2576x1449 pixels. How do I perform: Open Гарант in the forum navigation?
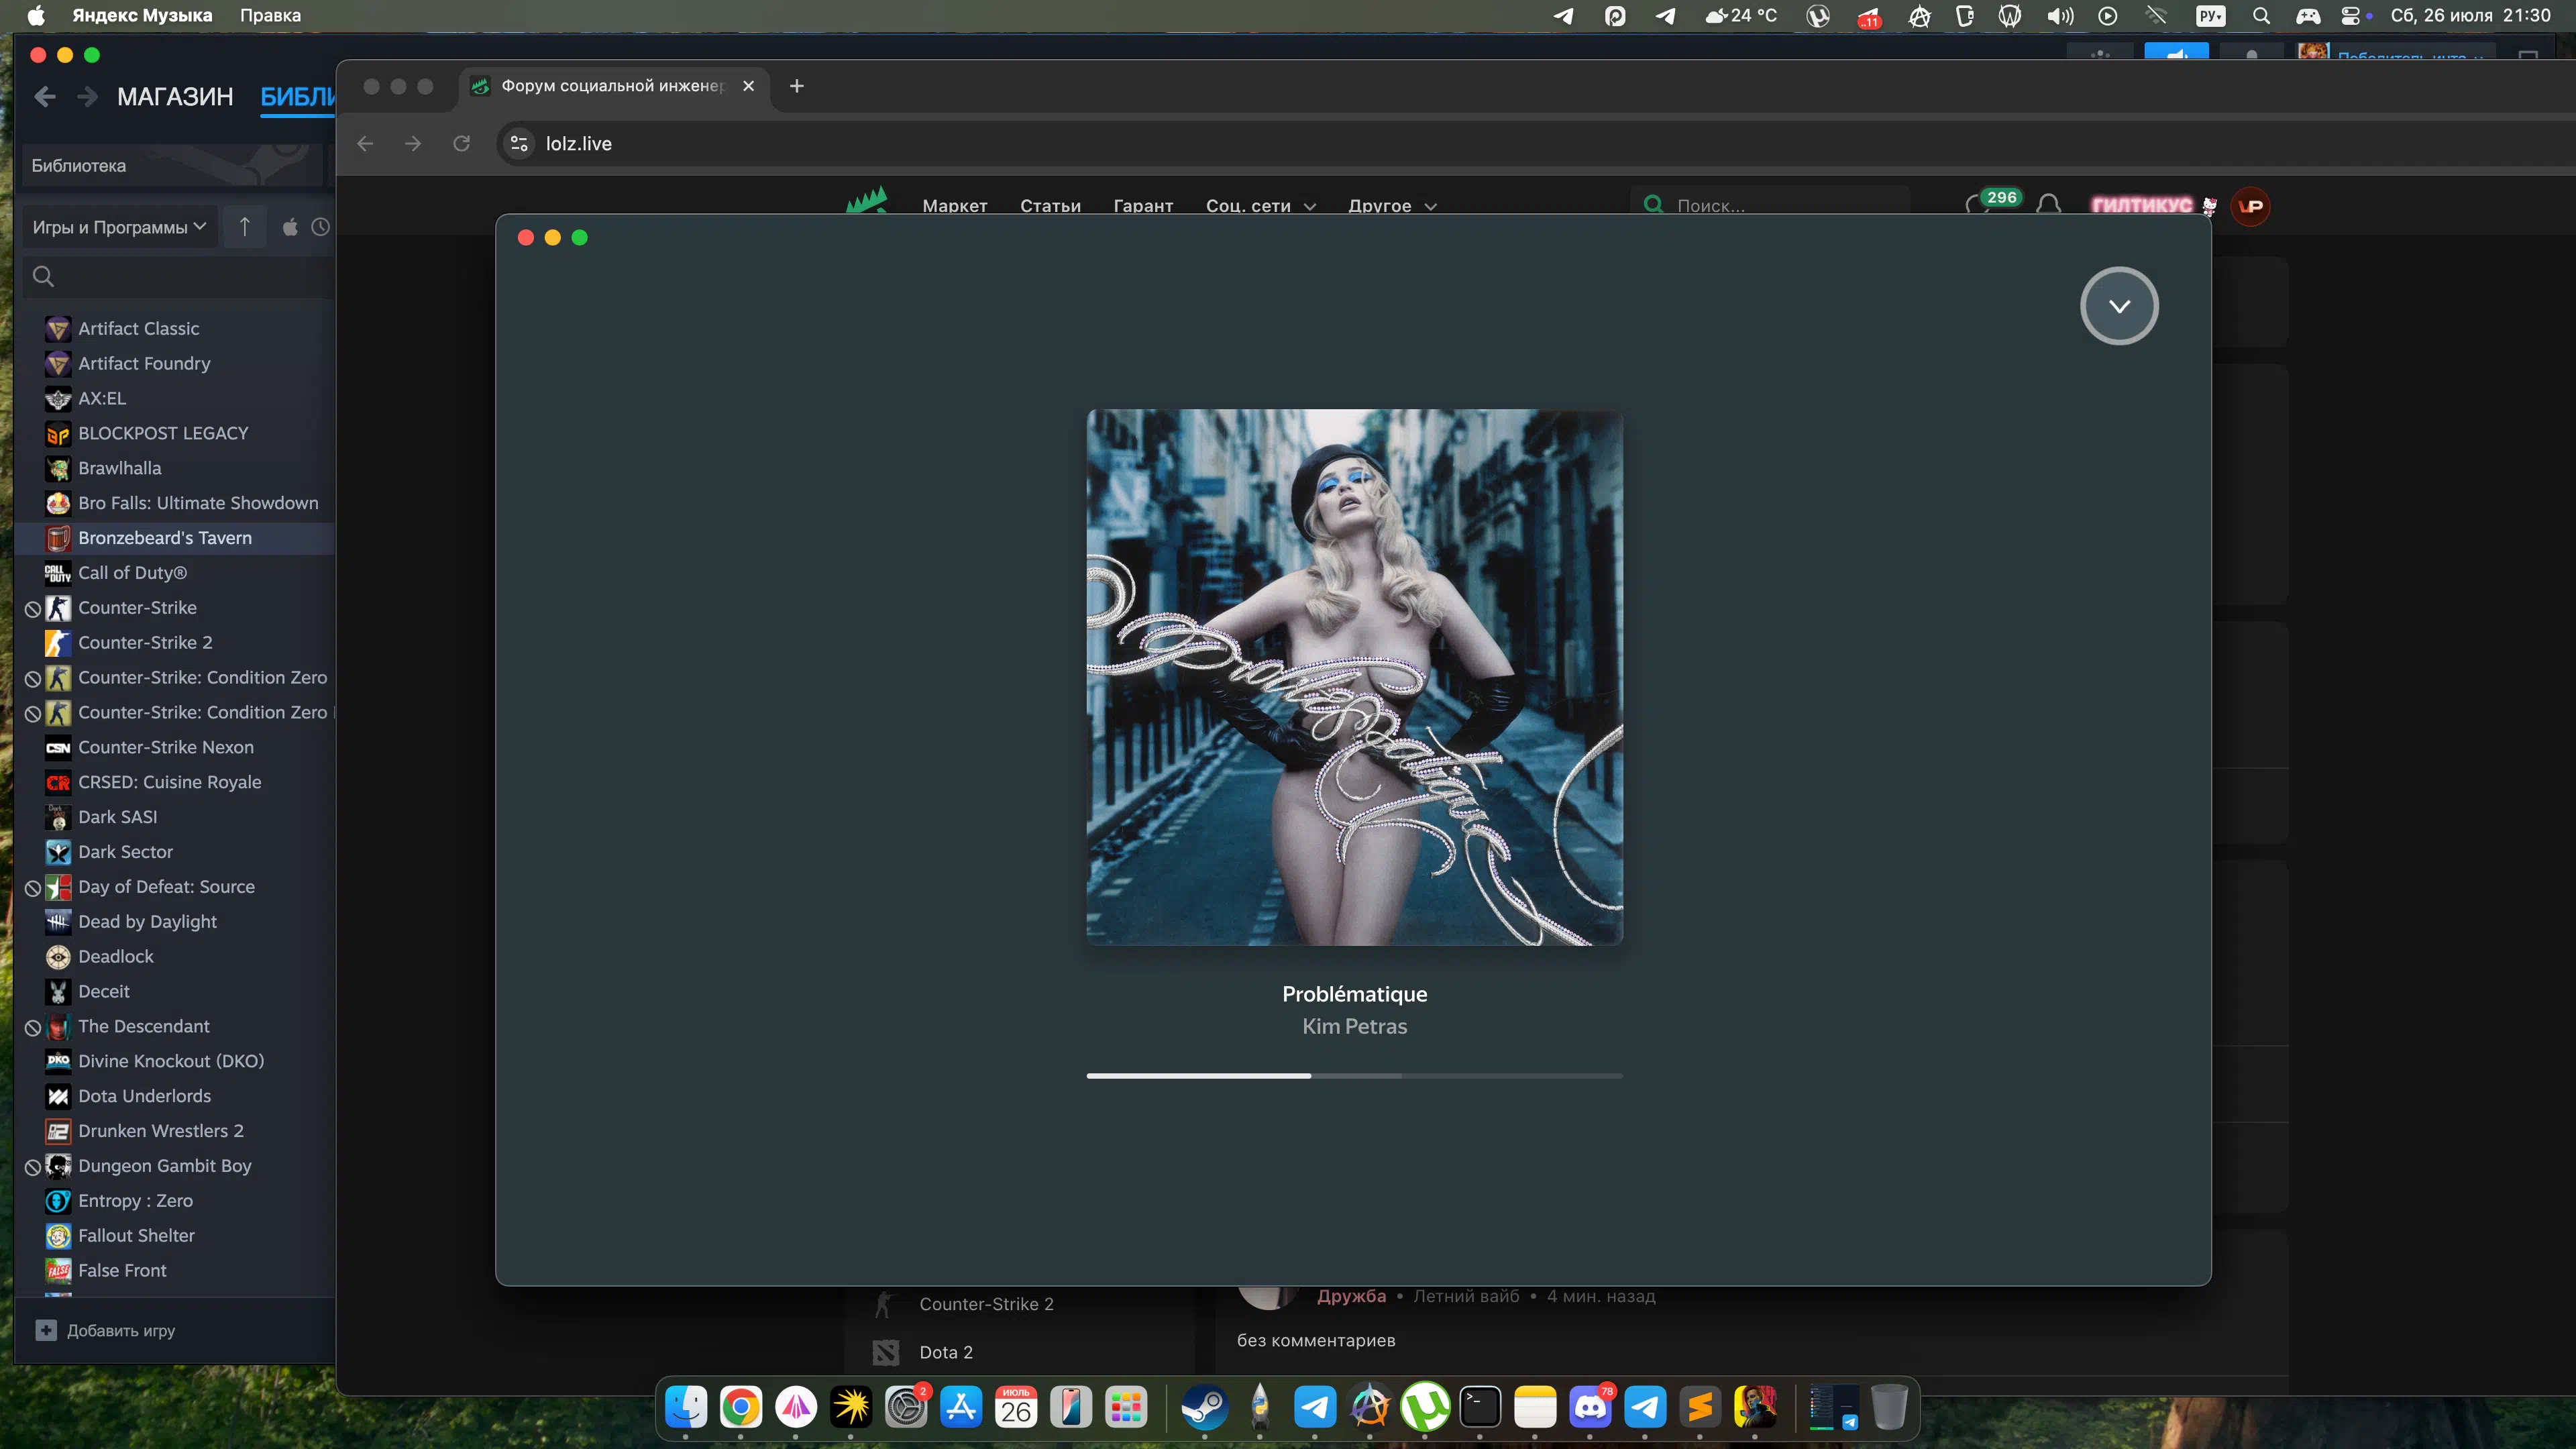(1143, 206)
